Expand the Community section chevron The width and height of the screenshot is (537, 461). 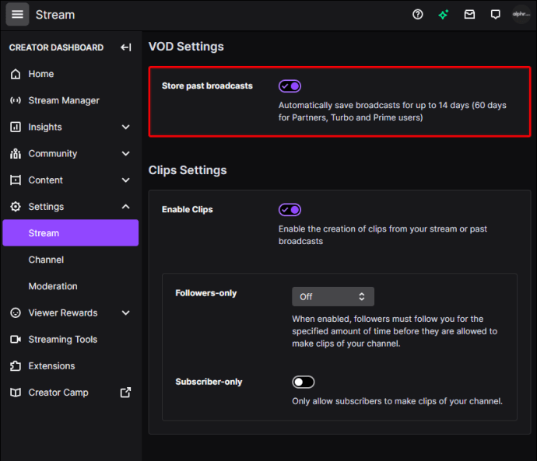[x=125, y=153]
